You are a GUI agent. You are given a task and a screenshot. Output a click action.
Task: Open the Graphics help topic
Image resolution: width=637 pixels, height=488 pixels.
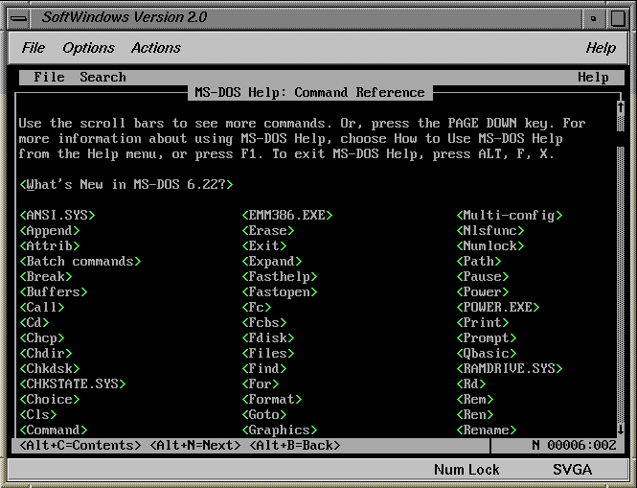[280, 430]
